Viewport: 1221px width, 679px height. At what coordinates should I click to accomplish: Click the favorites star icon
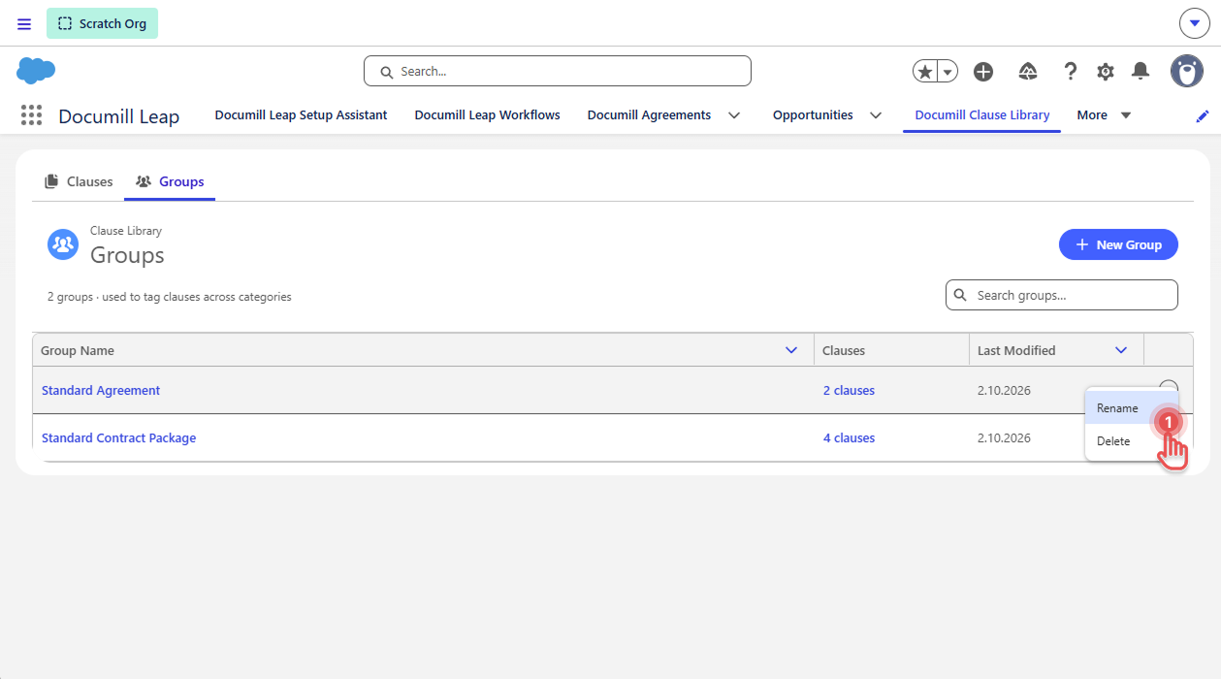(925, 71)
